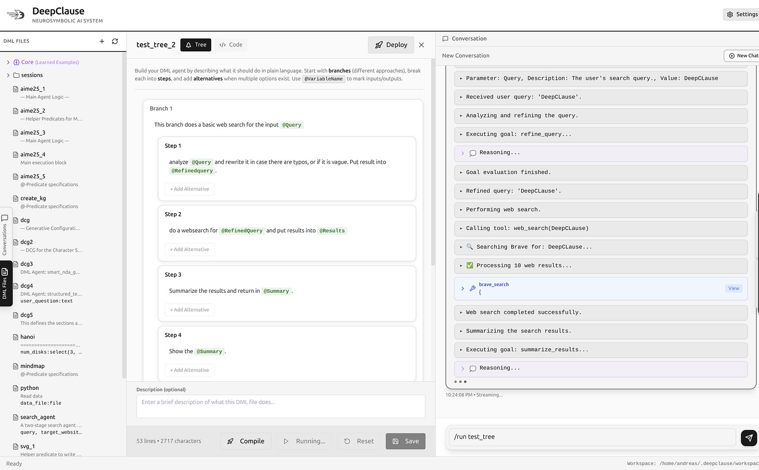Close the test_tree_2 editor with X
Screen dimensions: 759x470
point(421,45)
